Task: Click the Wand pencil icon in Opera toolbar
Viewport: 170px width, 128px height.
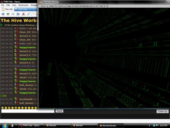Action: (x=29, y=14)
